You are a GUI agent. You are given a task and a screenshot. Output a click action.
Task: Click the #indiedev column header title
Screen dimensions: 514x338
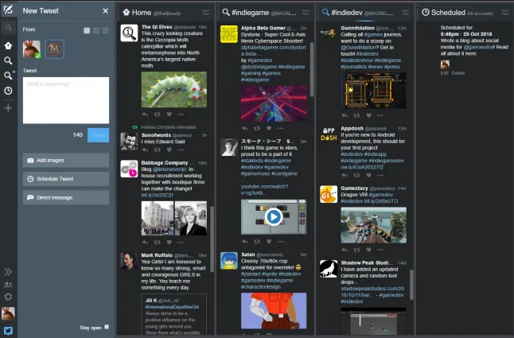(x=347, y=13)
